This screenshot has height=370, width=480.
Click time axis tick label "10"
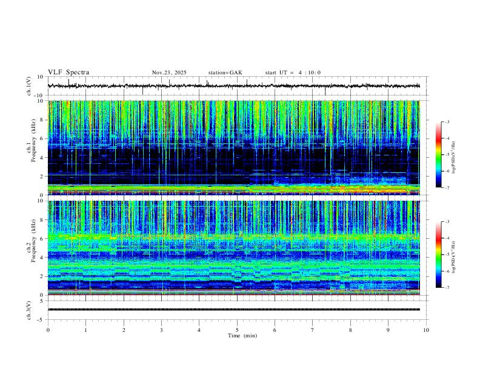(x=426, y=330)
